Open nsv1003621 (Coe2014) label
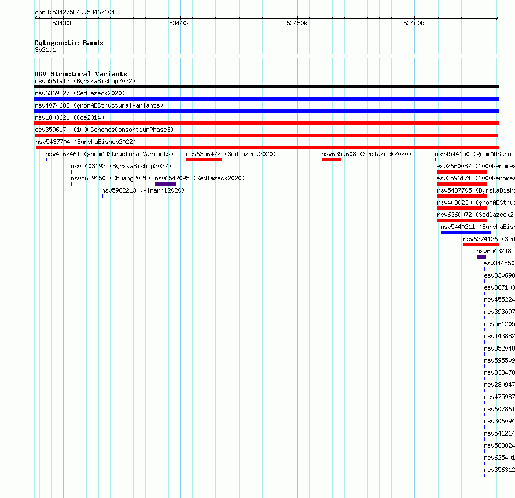This screenshot has width=515, height=498. (x=69, y=117)
